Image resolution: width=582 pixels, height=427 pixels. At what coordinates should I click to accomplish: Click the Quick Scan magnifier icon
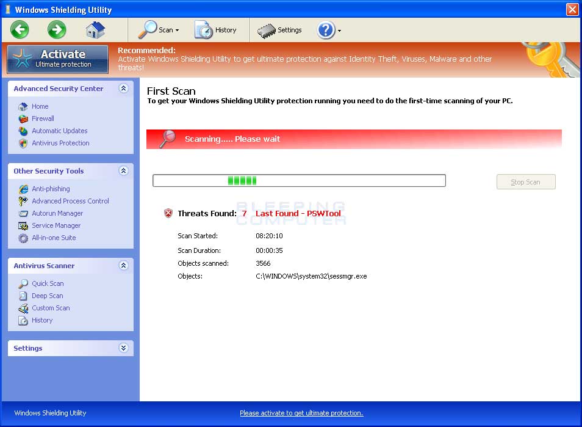tap(23, 284)
